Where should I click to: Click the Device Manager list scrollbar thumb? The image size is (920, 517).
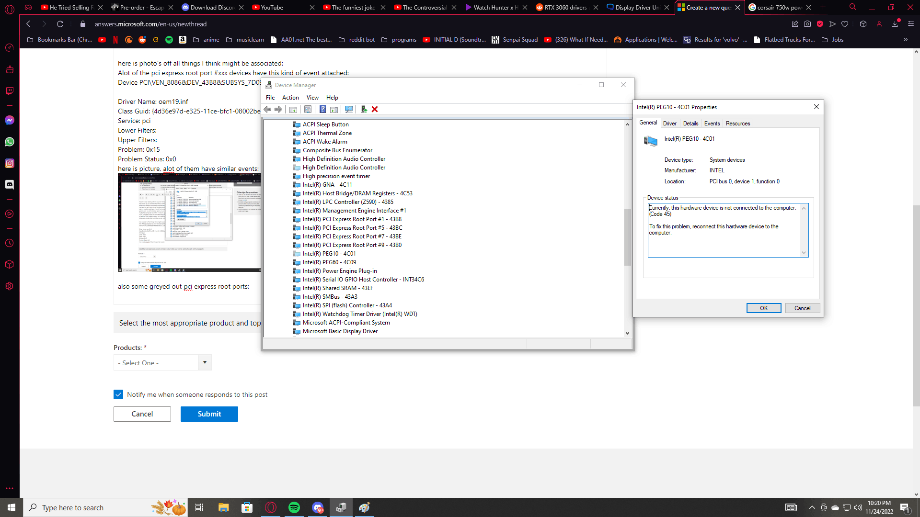pos(627,237)
